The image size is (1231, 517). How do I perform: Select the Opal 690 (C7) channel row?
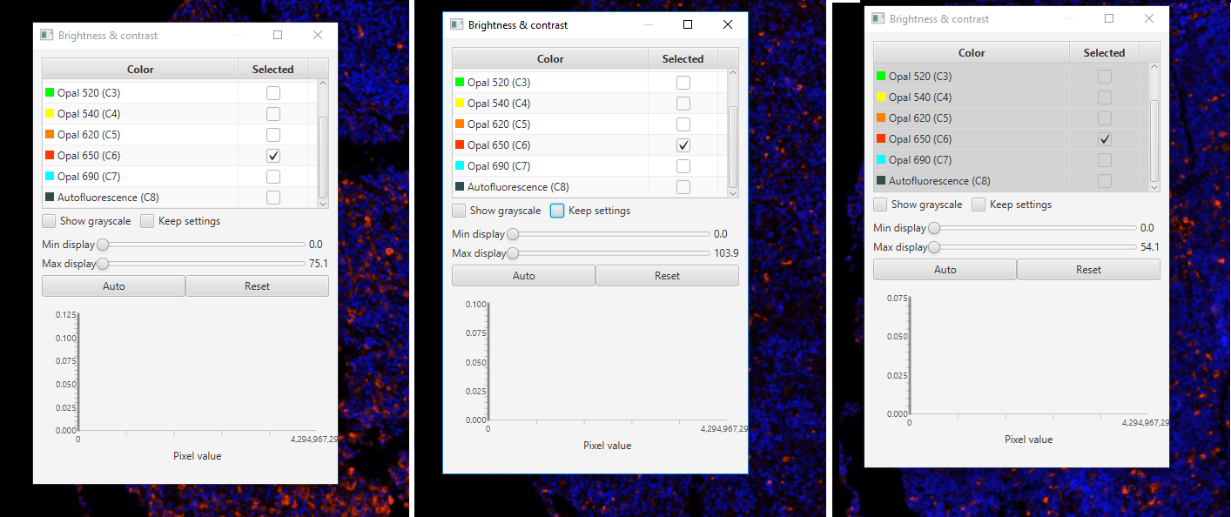point(139,176)
